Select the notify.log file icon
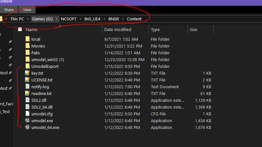Viewport: 262px width, 147px height. pyautogui.click(x=28, y=87)
